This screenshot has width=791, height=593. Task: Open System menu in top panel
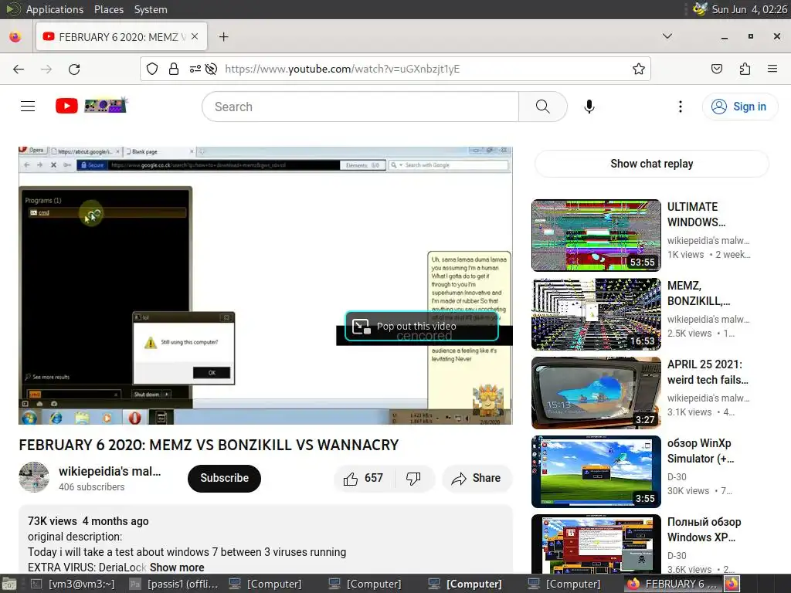click(151, 9)
